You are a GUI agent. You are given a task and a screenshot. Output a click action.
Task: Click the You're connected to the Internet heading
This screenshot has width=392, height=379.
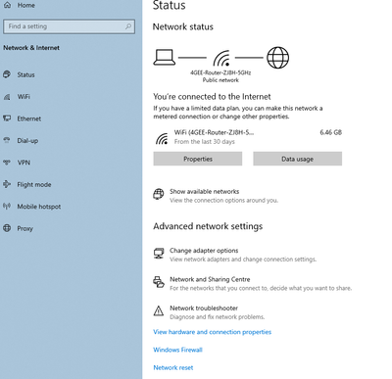(212, 97)
